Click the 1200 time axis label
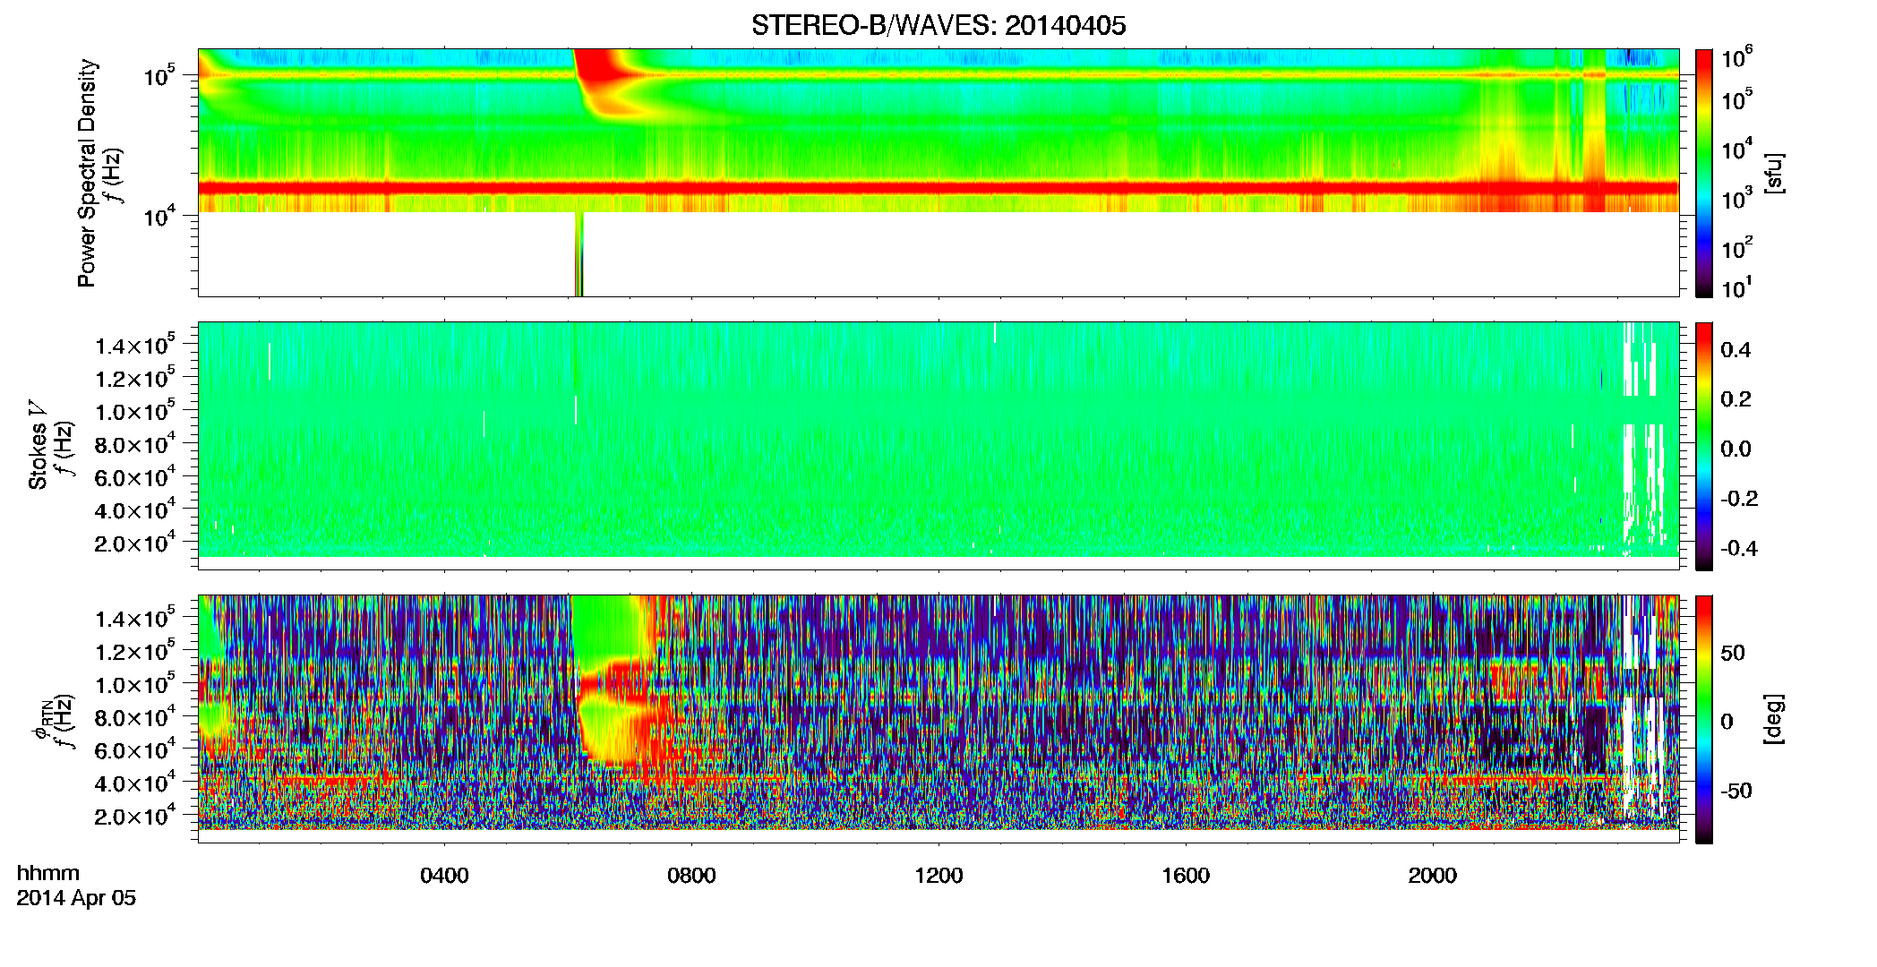 (938, 876)
